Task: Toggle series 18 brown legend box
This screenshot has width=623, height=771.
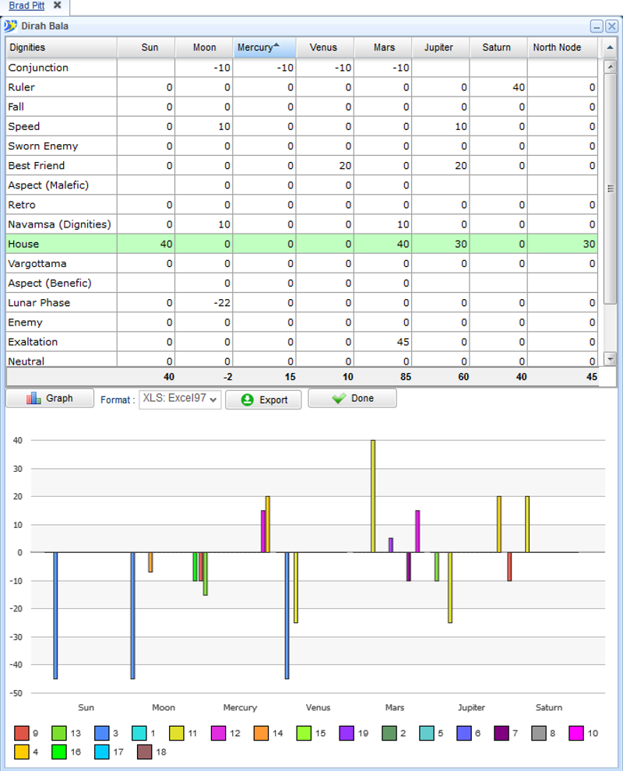Action: point(144,752)
